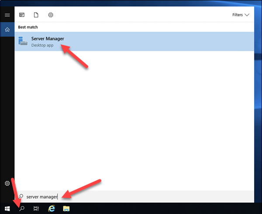
Task: Click the 'Best match' heading text
Action: (x=28, y=27)
